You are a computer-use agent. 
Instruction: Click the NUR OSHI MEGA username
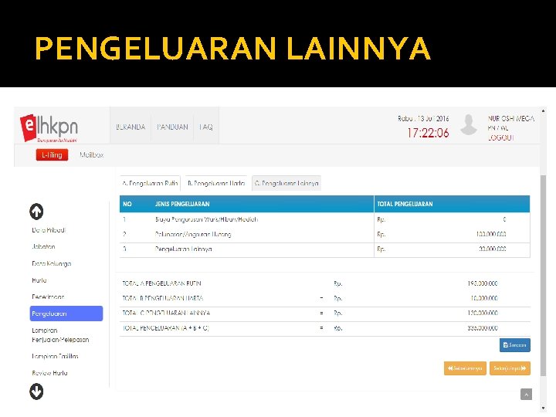(511, 119)
